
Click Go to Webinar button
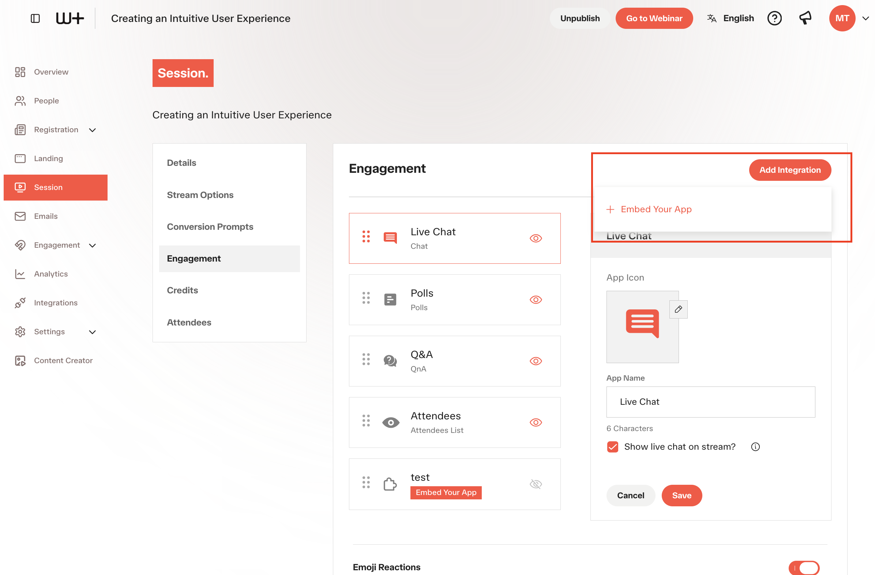(x=654, y=18)
